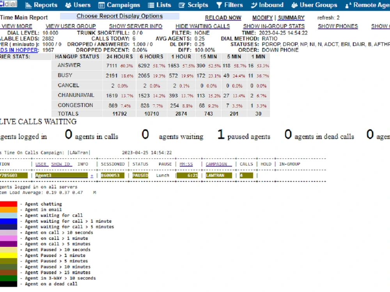Click the light blue Agent waiting swatch
The height and width of the screenshot is (292, 390).
coord(9,215)
